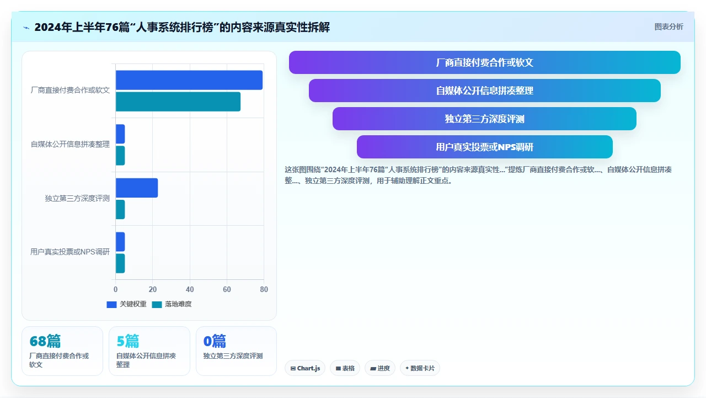Click the teal bar for 用户真实投票或NPS调研
This screenshot has width=706, height=398.
click(x=120, y=263)
